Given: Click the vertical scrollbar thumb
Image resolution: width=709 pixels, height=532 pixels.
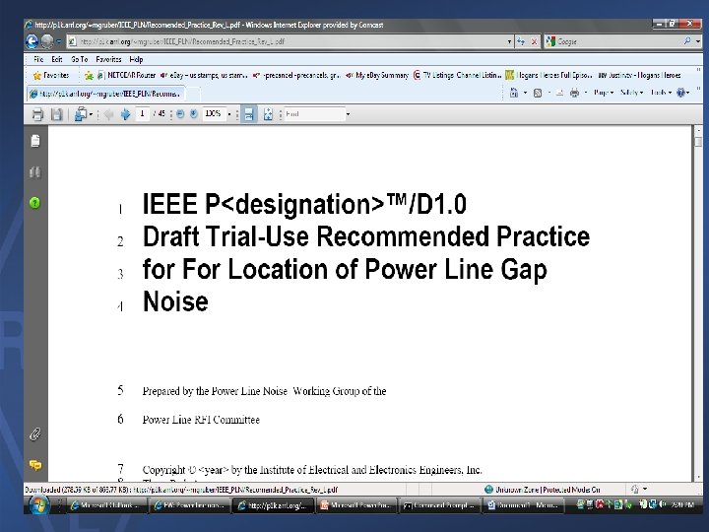Looking at the screenshot, I should tap(698, 142).
